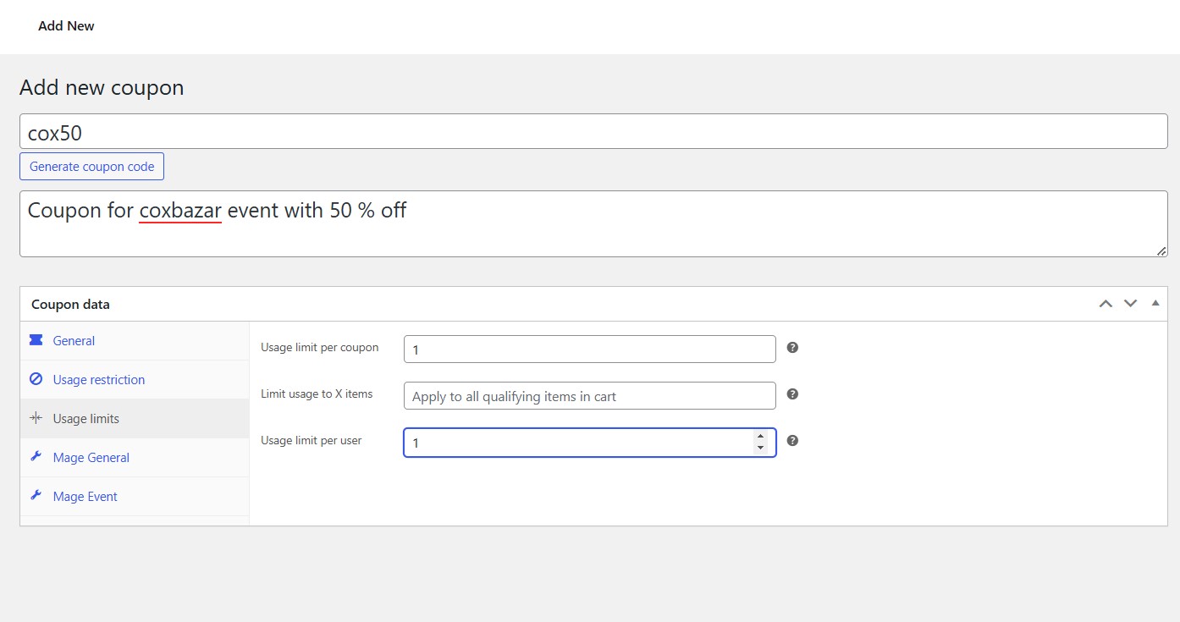Show help for Usage limit per coupon
The height and width of the screenshot is (622, 1180).
pos(792,348)
